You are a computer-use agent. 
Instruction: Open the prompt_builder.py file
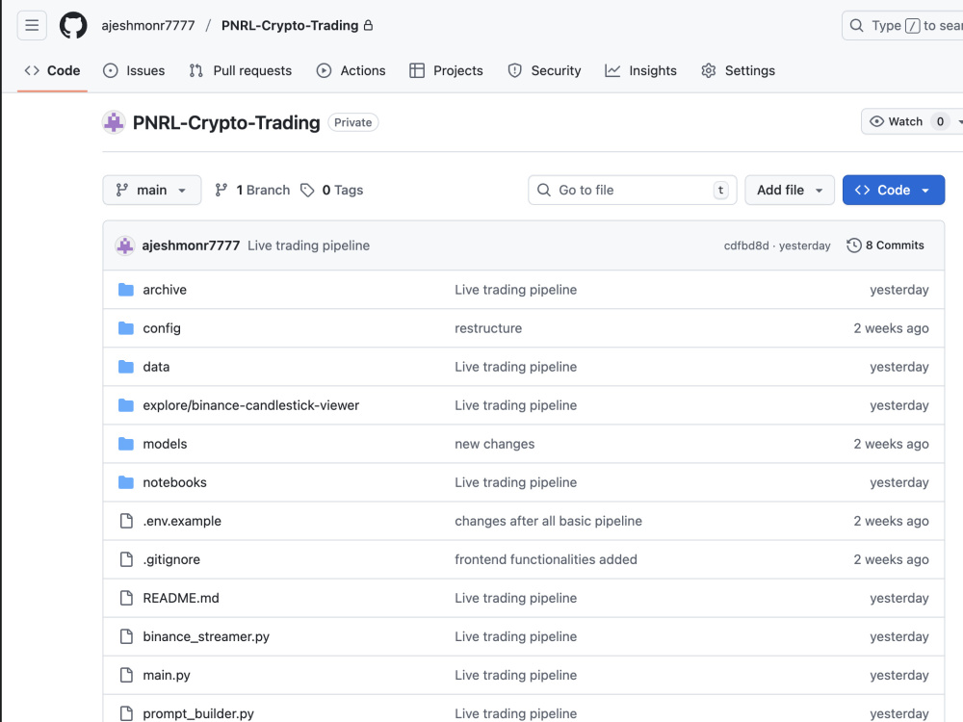tap(198, 713)
